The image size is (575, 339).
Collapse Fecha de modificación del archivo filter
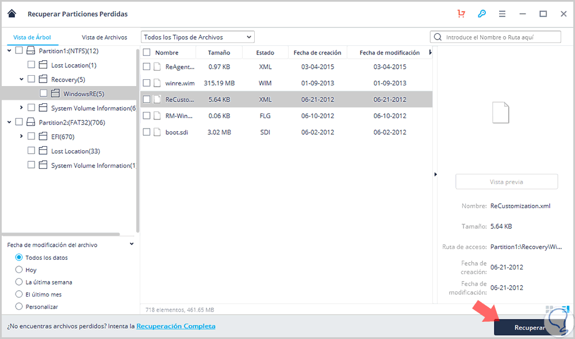(x=132, y=244)
